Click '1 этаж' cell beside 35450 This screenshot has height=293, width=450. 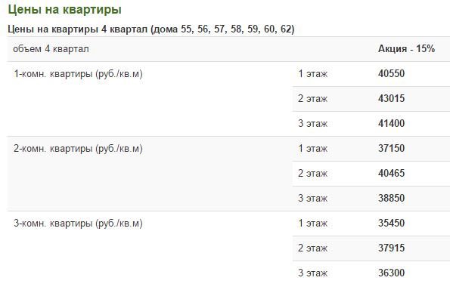pos(312,223)
